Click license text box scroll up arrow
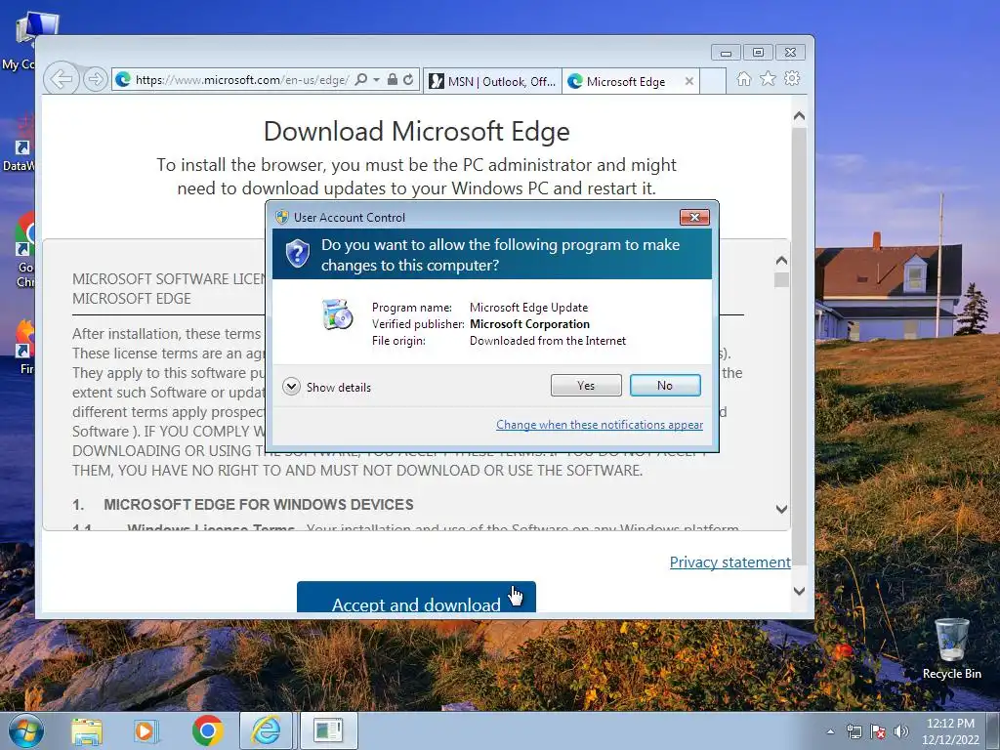The image size is (1000, 750). click(x=781, y=260)
